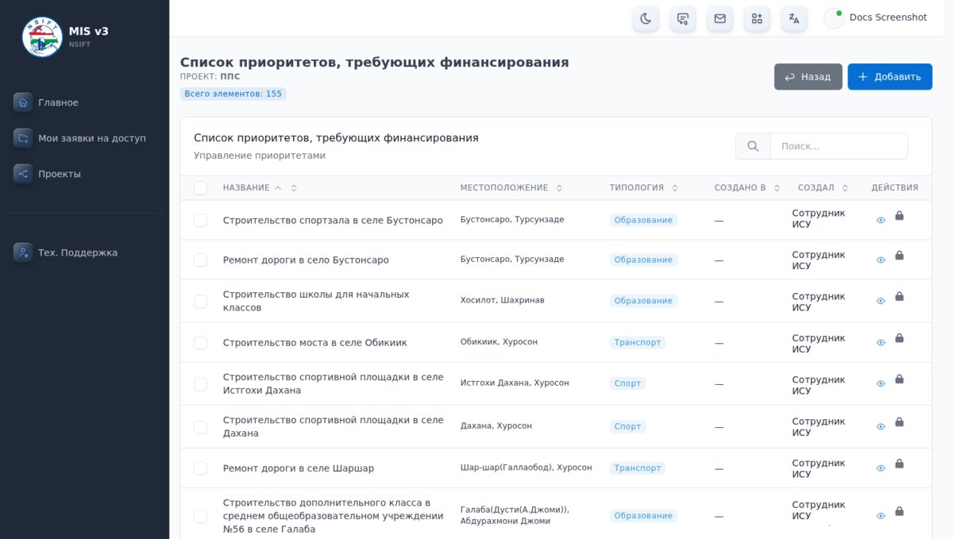Check the box for Строительство спортзала в селе Бустонсаро
This screenshot has width=953, height=539.
[x=200, y=220]
